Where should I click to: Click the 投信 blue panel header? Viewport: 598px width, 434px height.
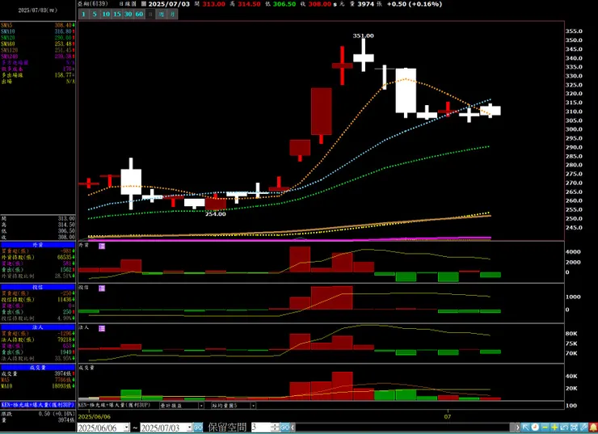click(38, 287)
